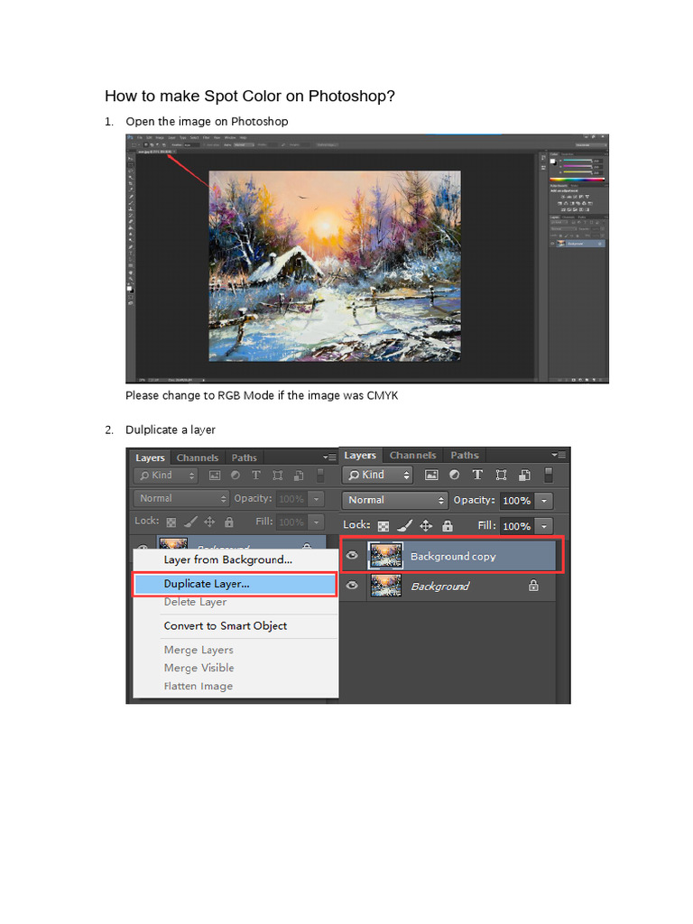
Task: Open Channels tab in the dimmed context-menu panel
Action: 198,457
